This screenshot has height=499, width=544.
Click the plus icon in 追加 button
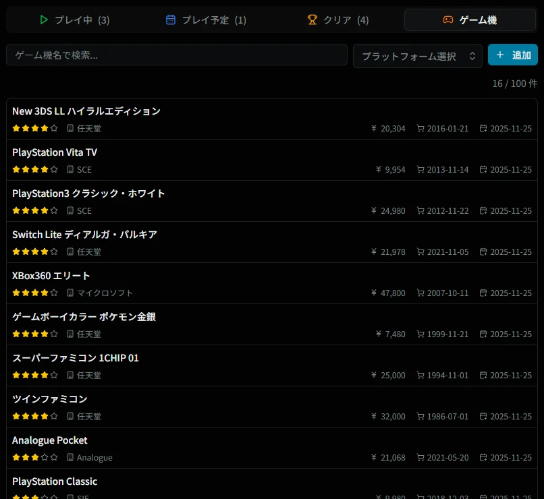point(500,55)
